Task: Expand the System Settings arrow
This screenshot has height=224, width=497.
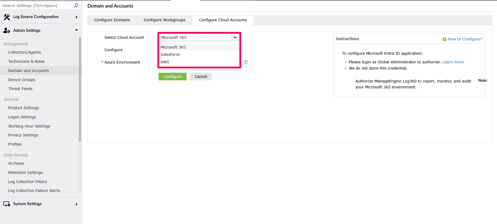Action: pos(76,204)
